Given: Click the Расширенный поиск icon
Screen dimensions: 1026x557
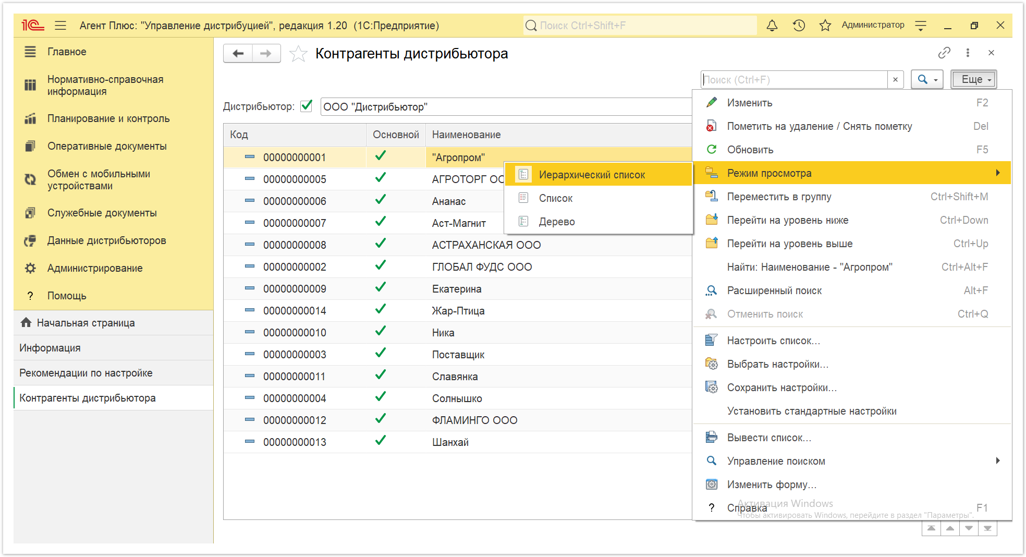Looking at the screenshot, I should [x=711, y=290].
